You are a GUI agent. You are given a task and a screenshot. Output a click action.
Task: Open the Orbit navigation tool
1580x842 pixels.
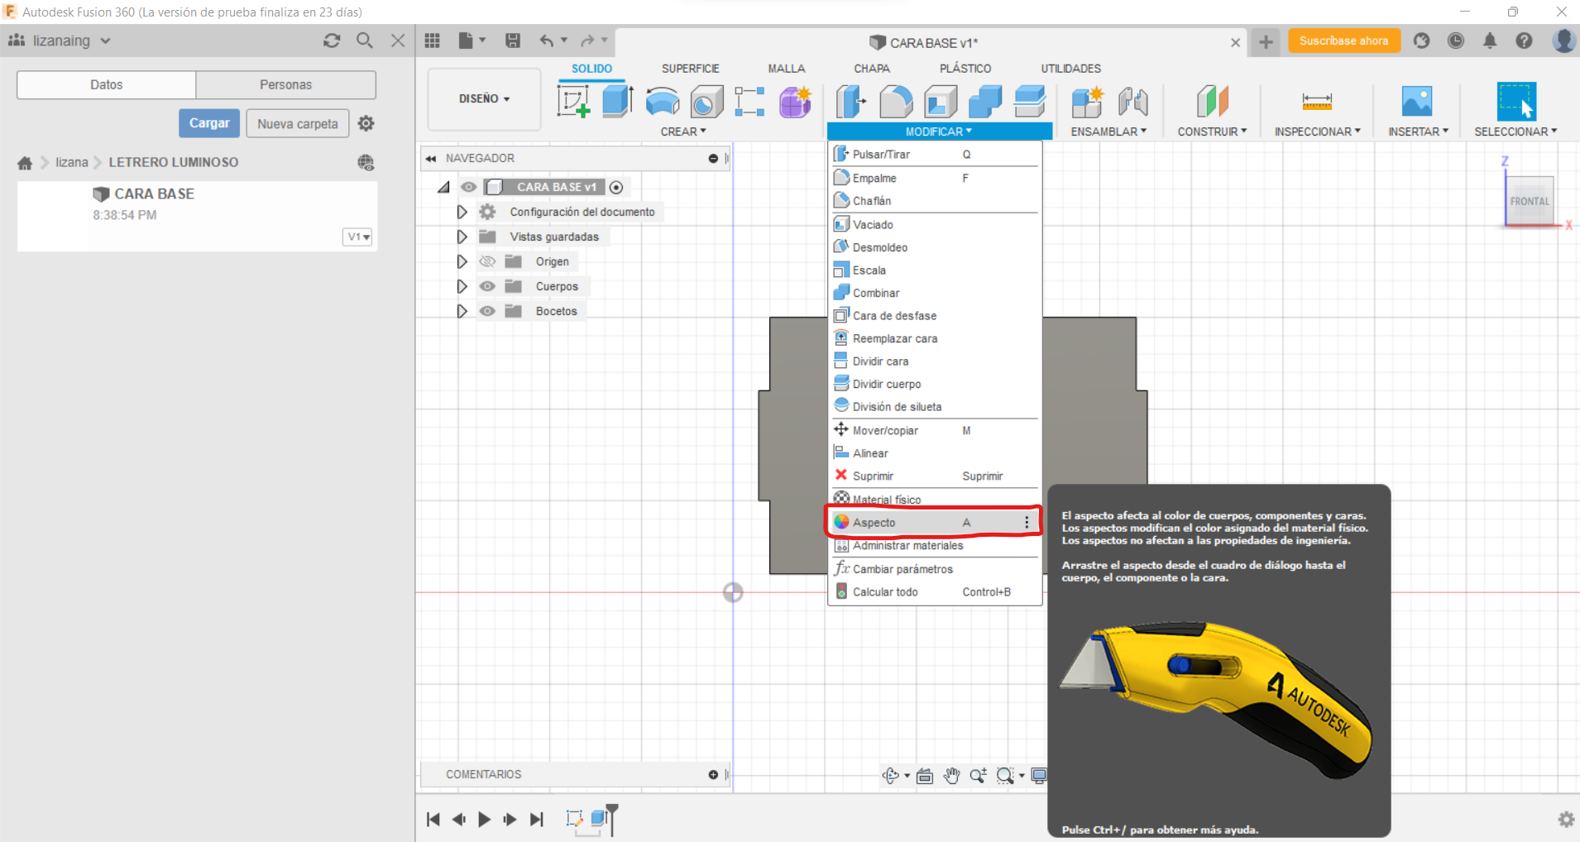pos(891,775)
